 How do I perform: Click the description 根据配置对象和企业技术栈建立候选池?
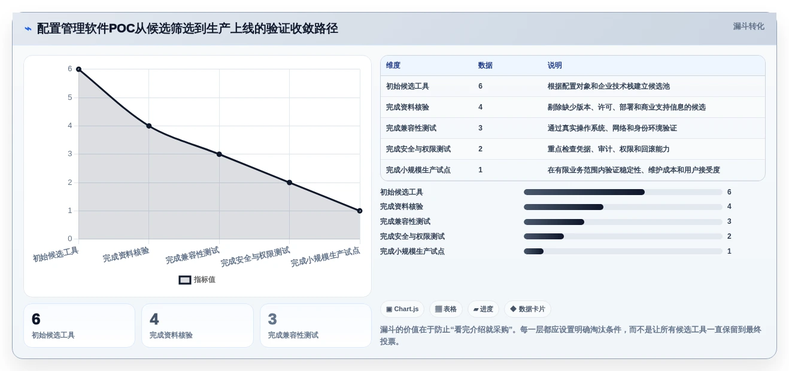coord(609,86)
